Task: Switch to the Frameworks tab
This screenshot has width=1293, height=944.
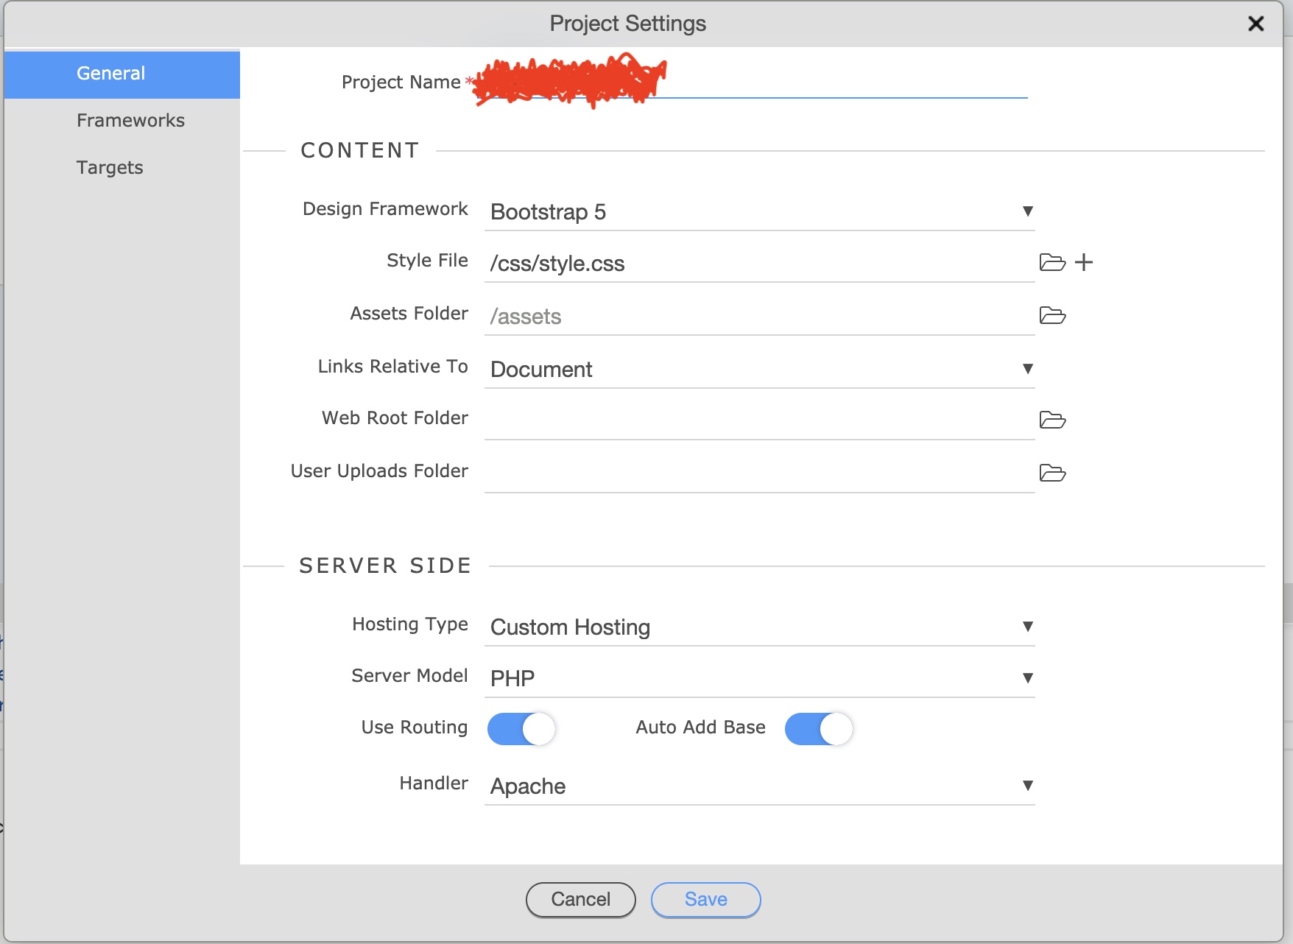Action: [130, 121]
